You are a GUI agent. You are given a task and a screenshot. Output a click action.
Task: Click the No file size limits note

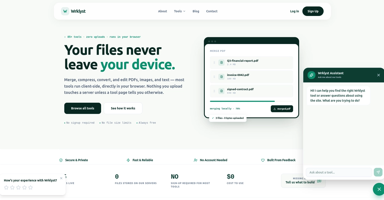(116, 123)
